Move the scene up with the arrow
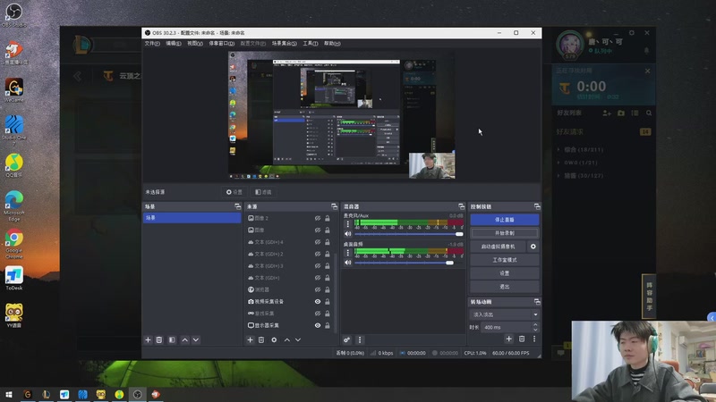 (184, 340)
